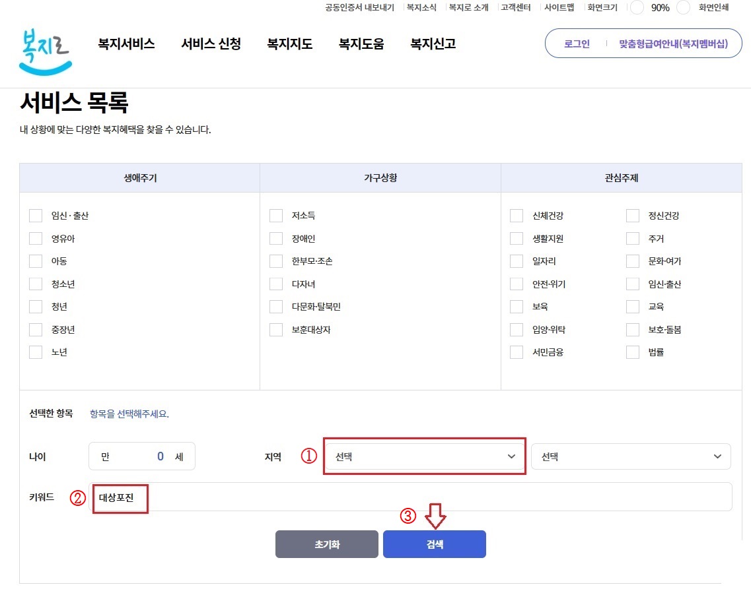This screenshot has height=591, width=751.
Task: Open the first 지역 선택 dropdown
Action: click(x=424, y=456)
